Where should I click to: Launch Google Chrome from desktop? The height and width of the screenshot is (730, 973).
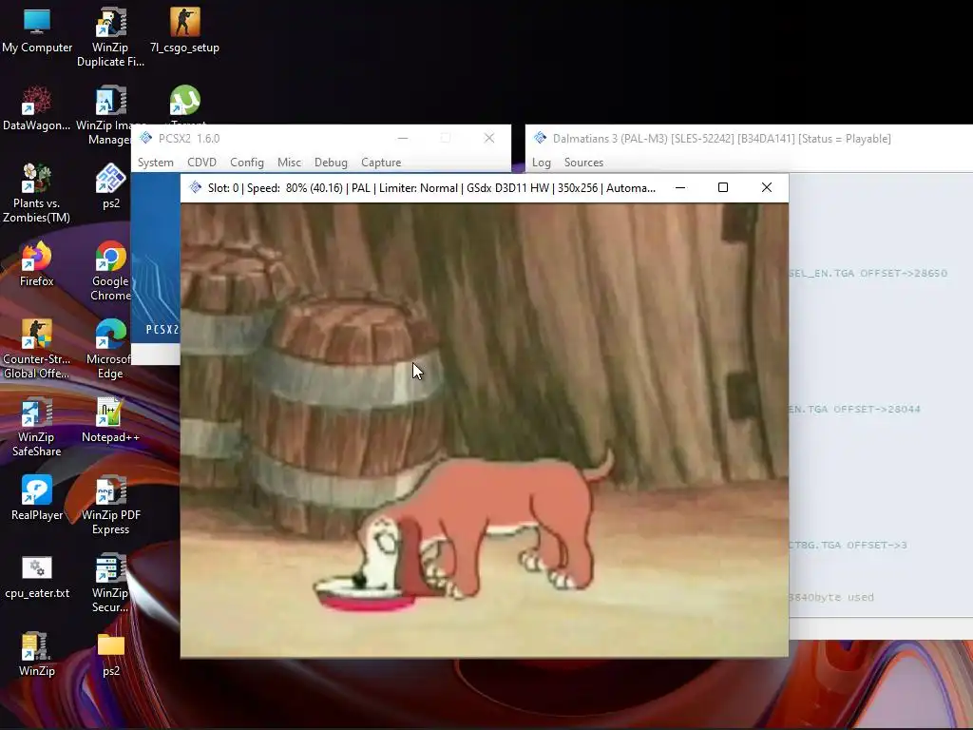coord(110,271)
